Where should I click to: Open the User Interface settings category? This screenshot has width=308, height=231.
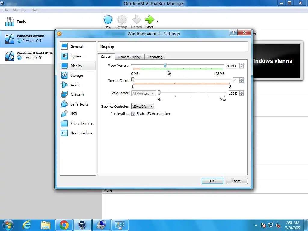(x=78, y=133)
